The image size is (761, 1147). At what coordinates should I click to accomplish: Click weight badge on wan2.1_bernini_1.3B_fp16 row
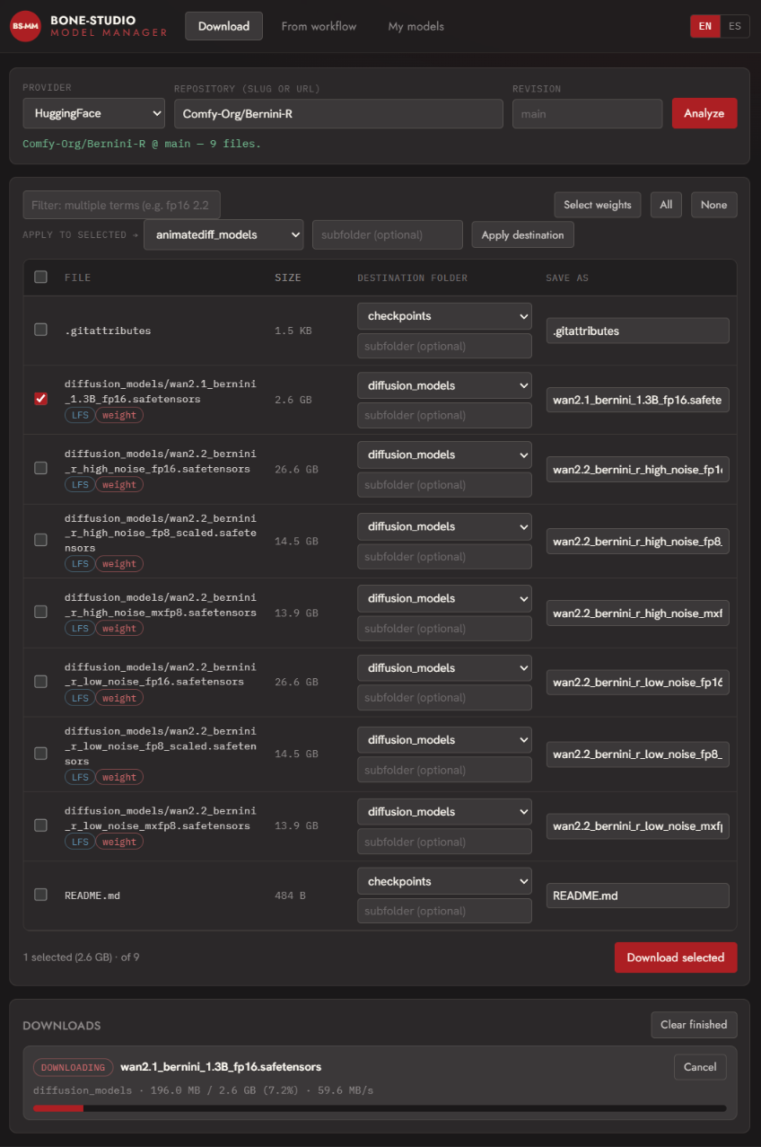point(119,415)
